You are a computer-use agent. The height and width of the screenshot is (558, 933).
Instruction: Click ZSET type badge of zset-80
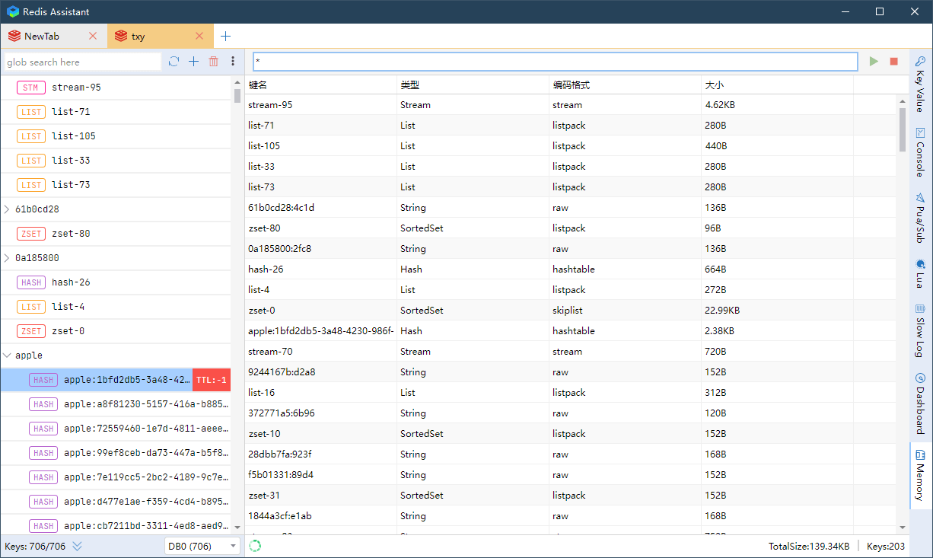pos(30,234)
